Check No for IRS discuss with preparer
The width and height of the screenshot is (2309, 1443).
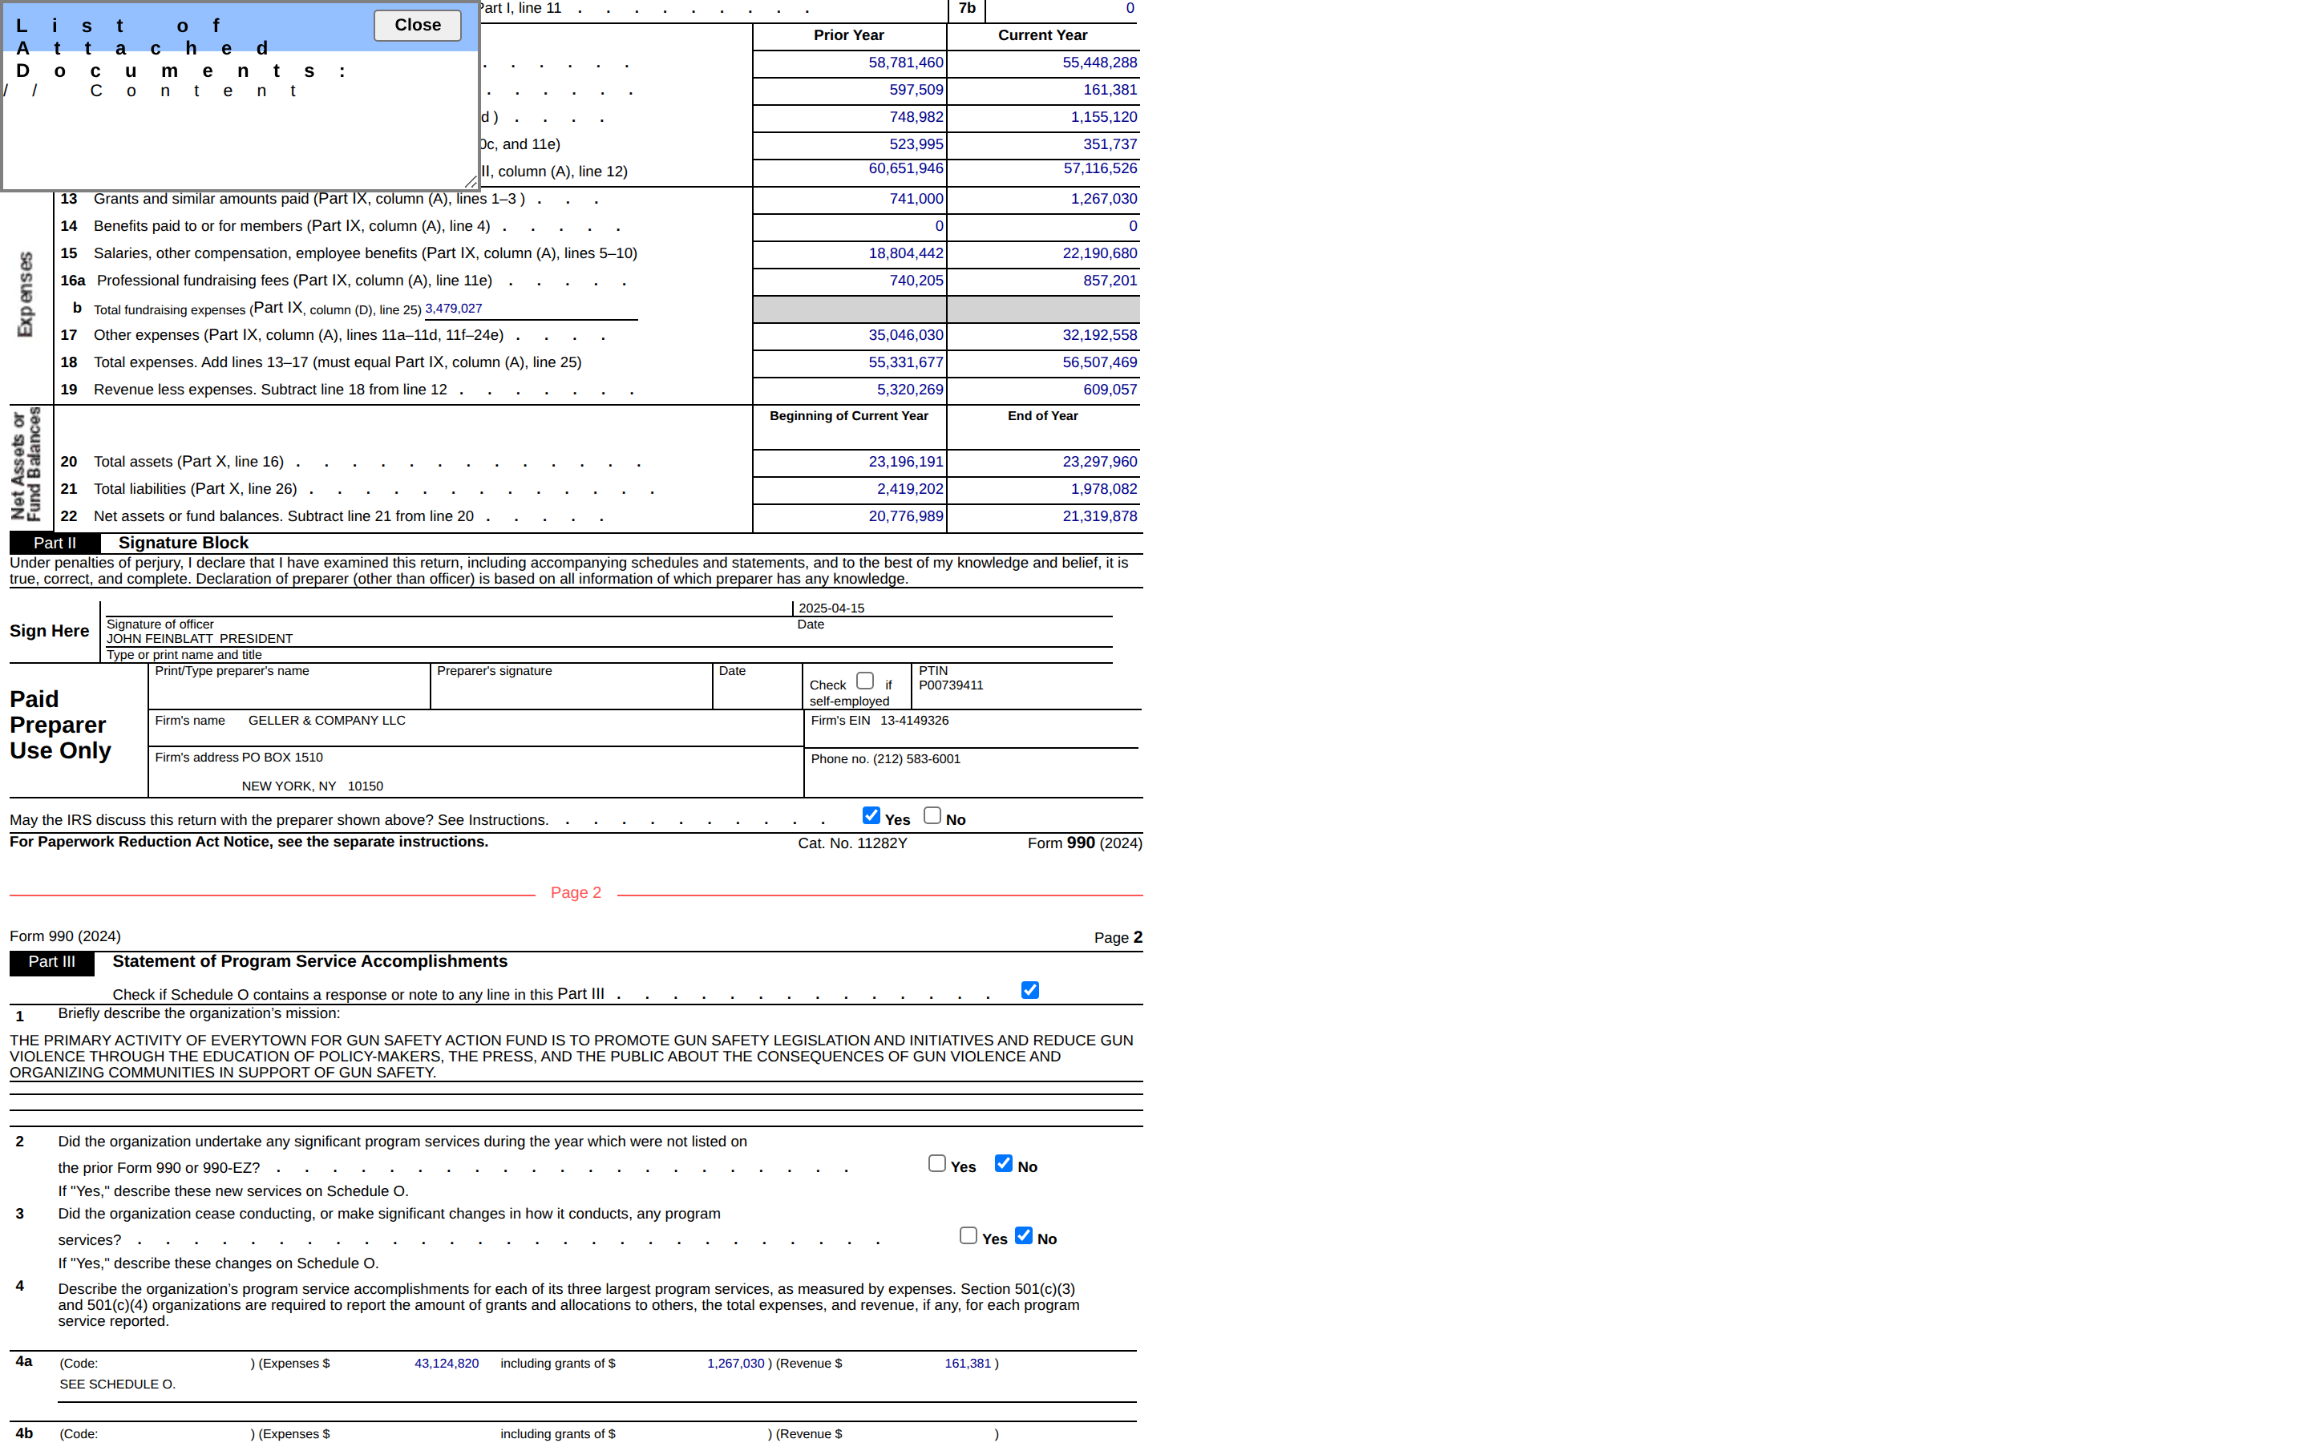click(x=932, y=815)
